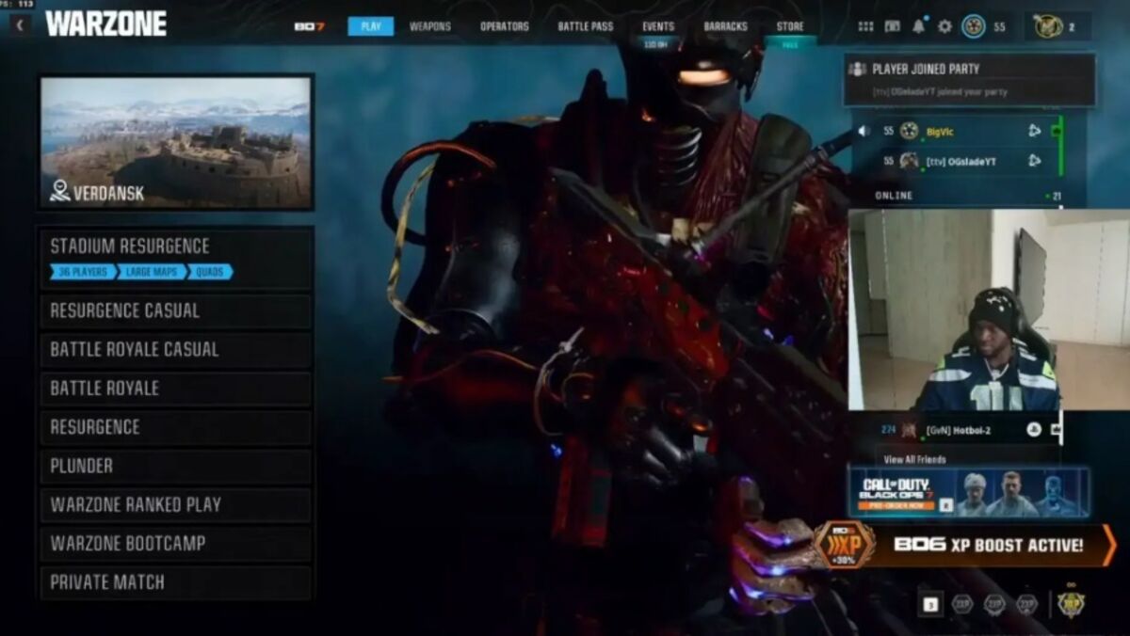The height and width of the screenshot is (636, 1130).
Task: Switch to the Weapons tab
Action: pos(429,26)
